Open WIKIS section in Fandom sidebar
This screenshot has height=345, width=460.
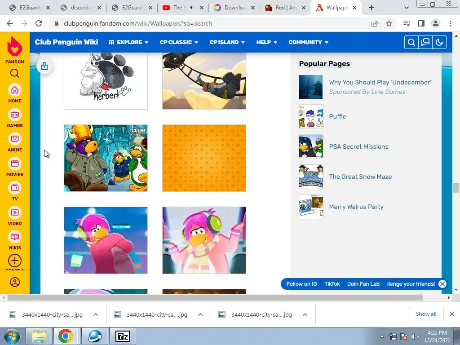[15, 241]
